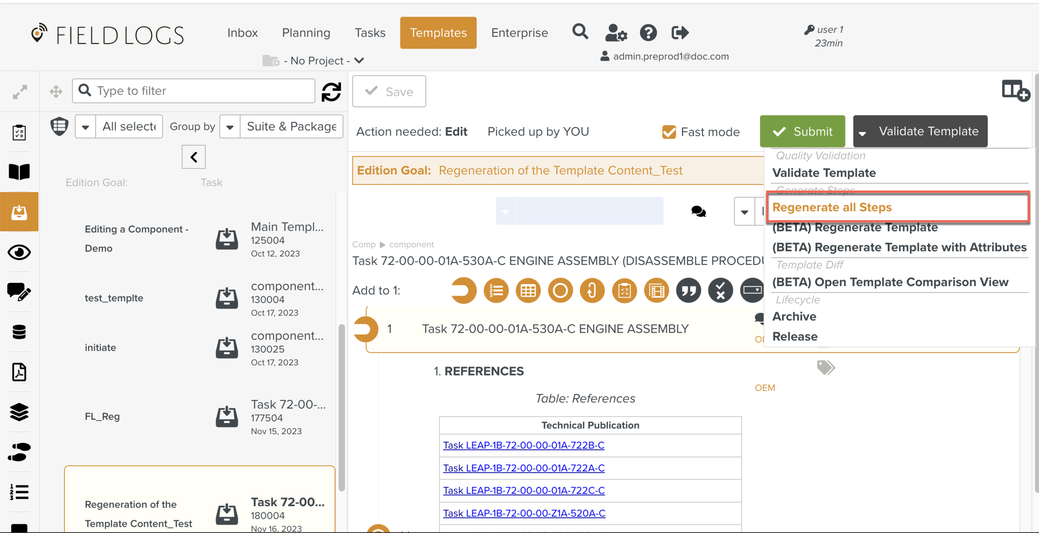
Task: Click the green Submit button
Action: click(802, 131)
